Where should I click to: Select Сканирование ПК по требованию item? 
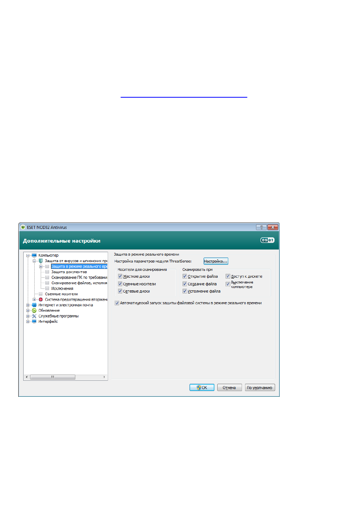tap(79, 277)
